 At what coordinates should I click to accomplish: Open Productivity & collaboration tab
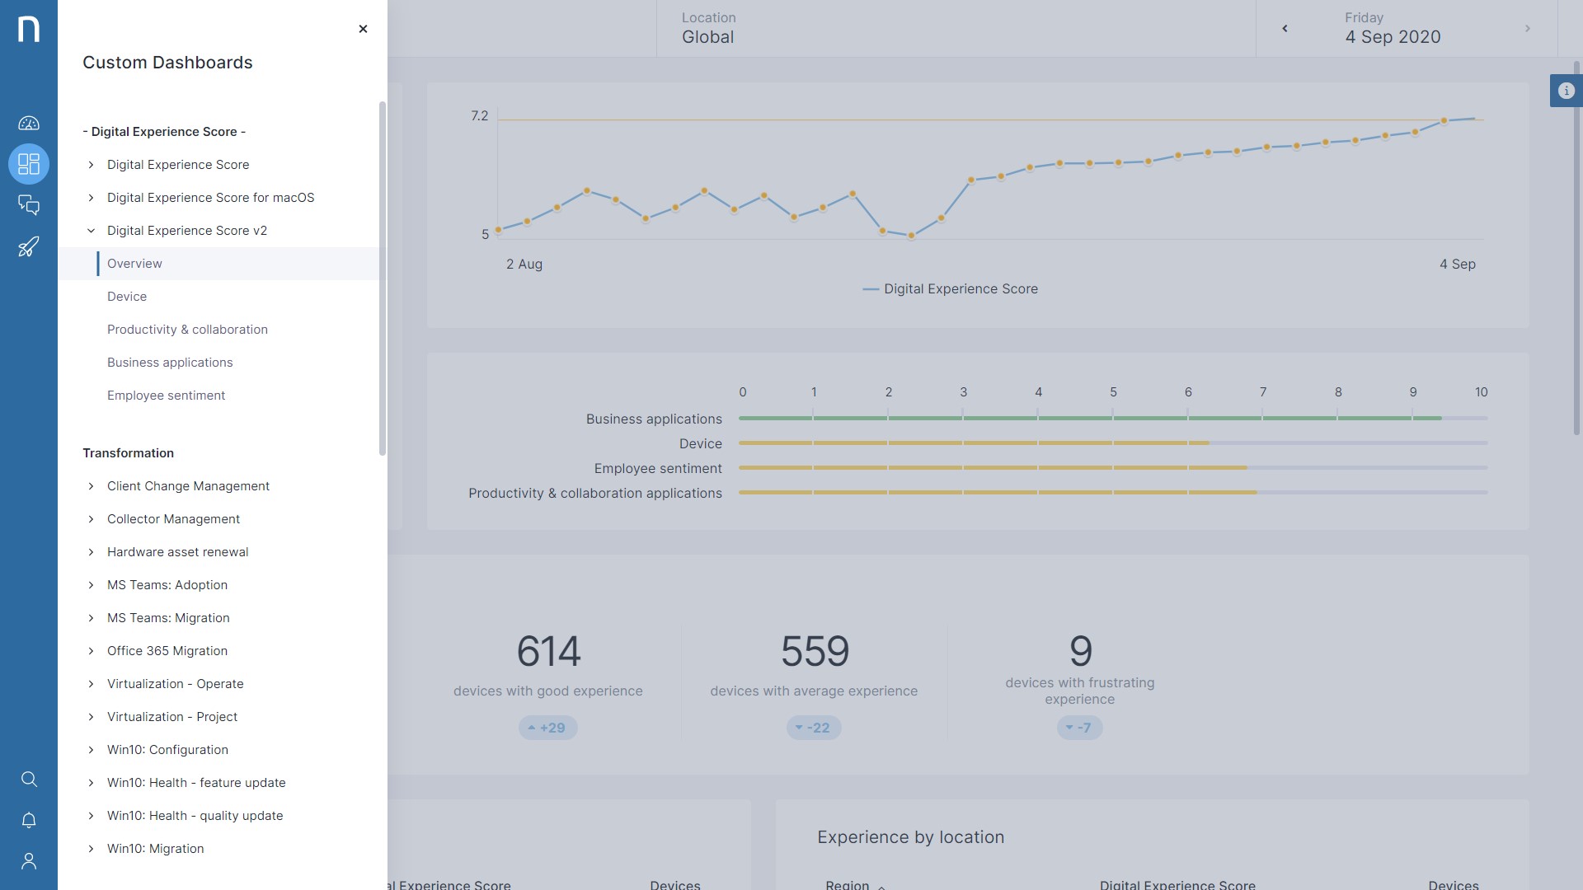coord(187,330)
